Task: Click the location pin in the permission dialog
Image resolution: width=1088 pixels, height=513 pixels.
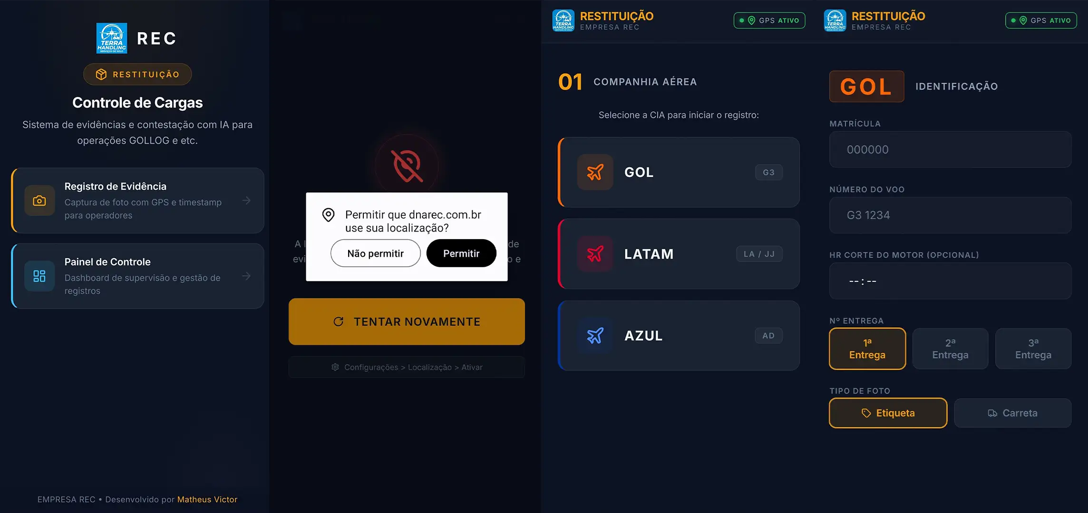Action: 328,215
